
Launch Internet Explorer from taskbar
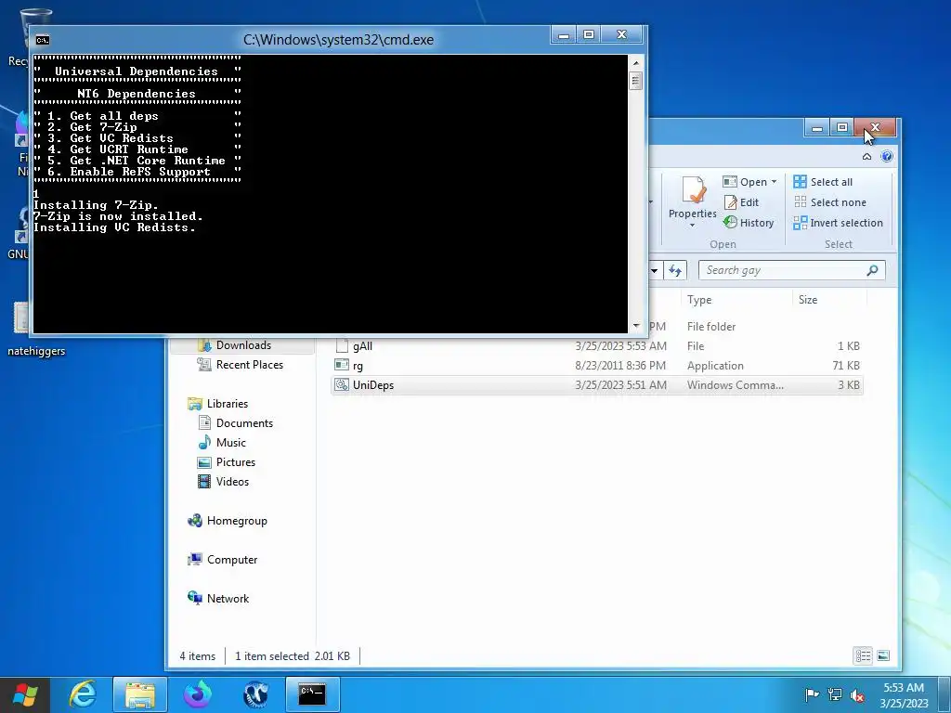point(83,694)
